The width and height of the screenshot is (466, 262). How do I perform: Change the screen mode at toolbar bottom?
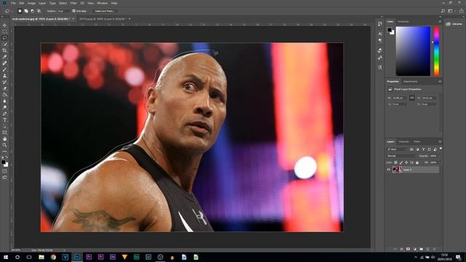(x=4, y=178)
